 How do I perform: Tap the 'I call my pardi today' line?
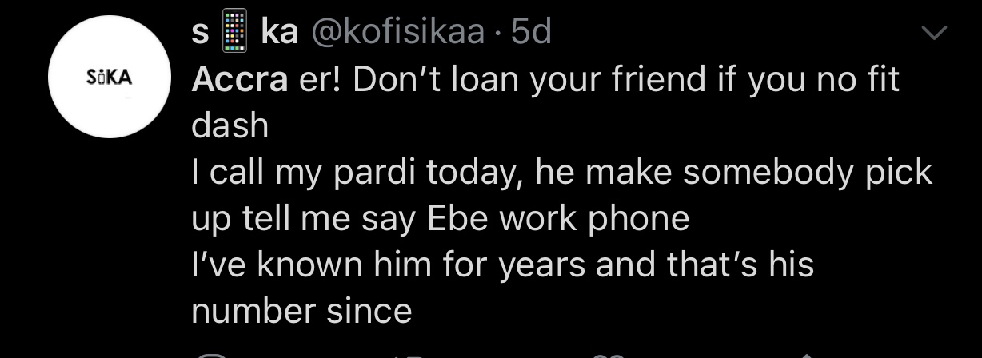click(x=562, y=173)
